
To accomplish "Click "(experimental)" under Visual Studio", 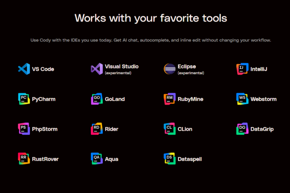I will click(x=118, y=73).
